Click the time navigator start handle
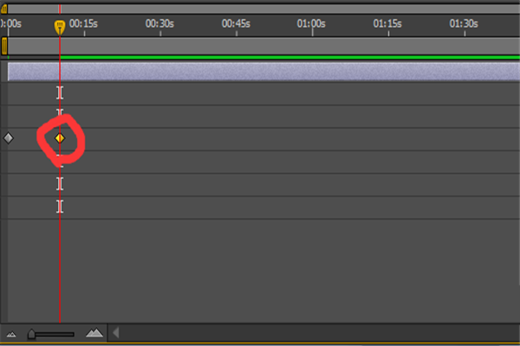Viewport: 520px width, 346px height. tap(4, 9)
